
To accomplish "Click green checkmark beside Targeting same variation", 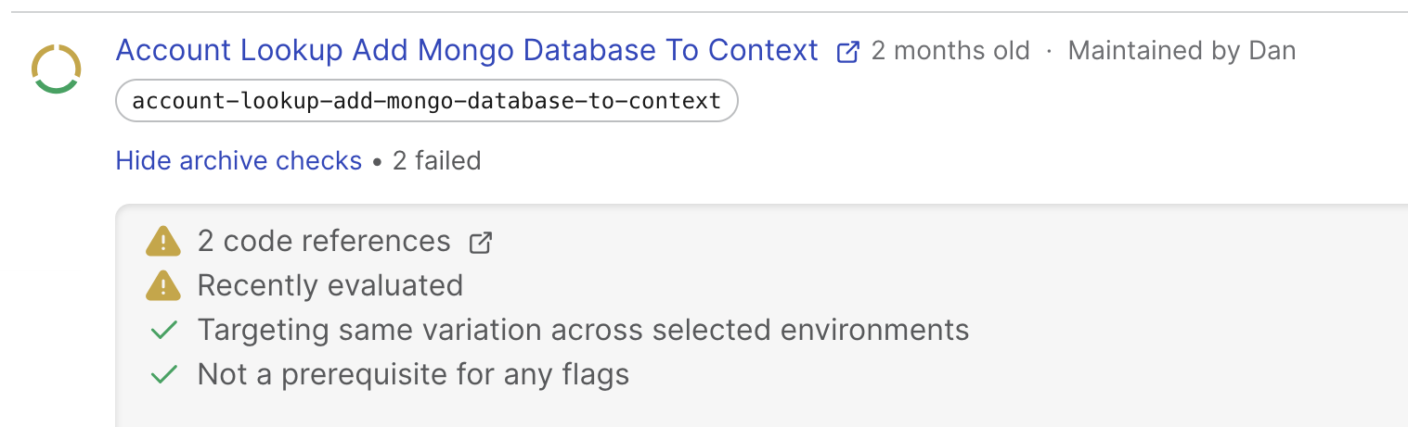I will pyautogui.click(x=164, y=330).
